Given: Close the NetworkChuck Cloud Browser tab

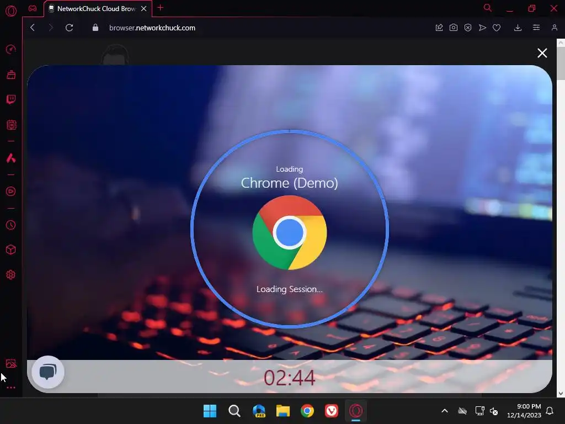Looking at the screenshot, I should 143,9.
